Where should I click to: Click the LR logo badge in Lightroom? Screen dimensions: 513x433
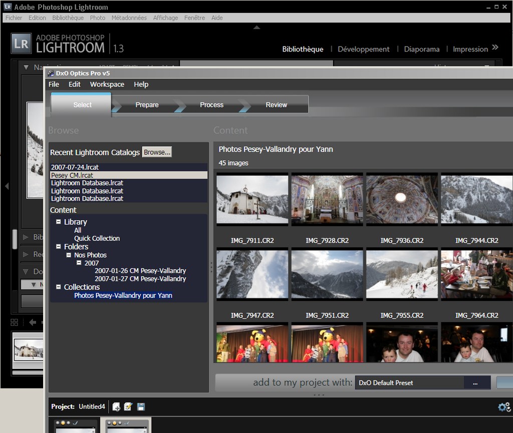(21, 43)
